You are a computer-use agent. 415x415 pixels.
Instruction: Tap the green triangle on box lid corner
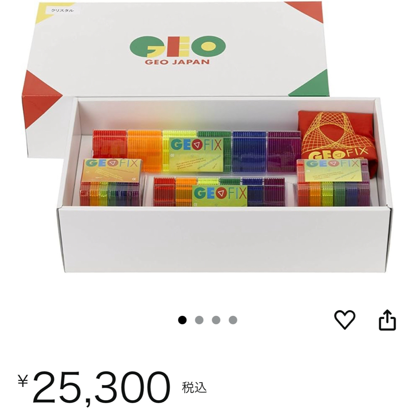point(310,83)
